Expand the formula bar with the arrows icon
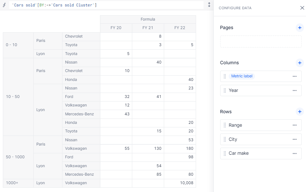The width and height of the screenshot is (306, 192). pos(209,5)
